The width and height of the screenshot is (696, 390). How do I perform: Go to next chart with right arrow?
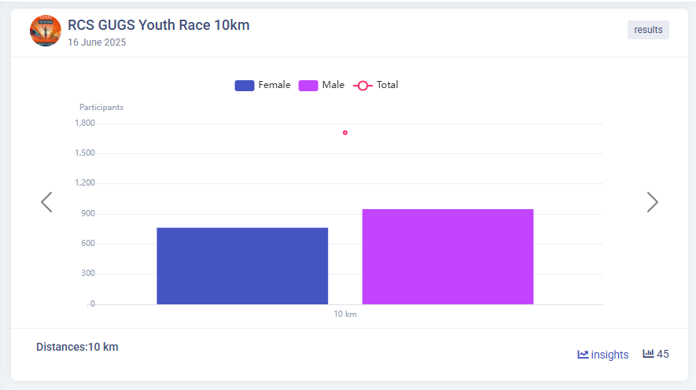(652, 202)
